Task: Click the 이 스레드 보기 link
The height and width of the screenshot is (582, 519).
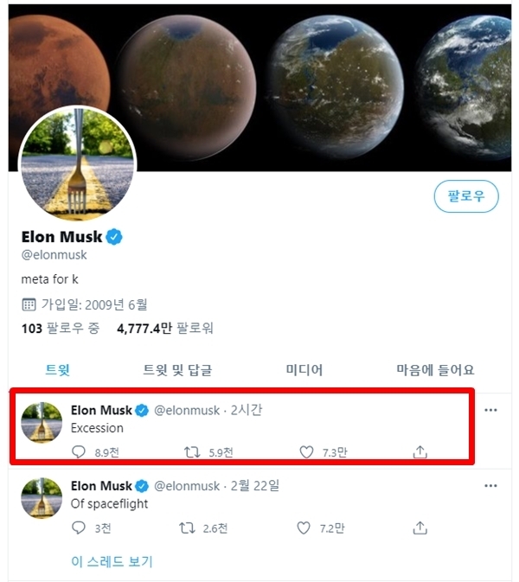Action: pos(112,561)
